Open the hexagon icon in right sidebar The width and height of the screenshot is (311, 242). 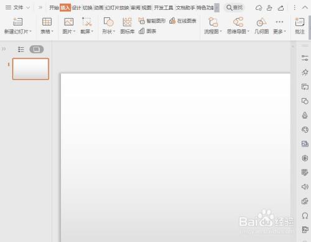(x=305, y=158)
